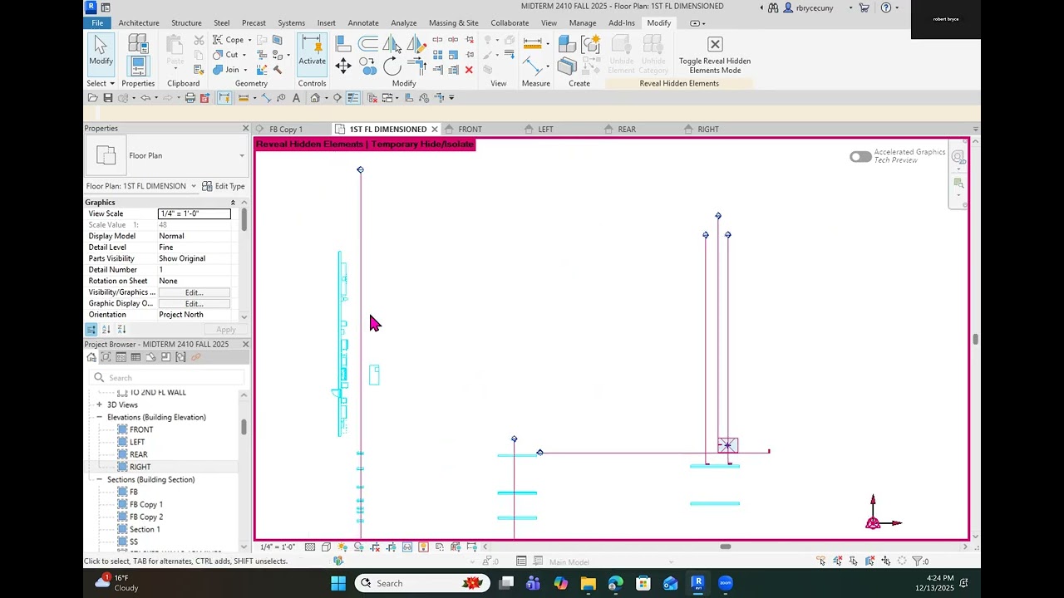Screen dimensions: 1064x598
Task: Click the Mirror Pick Axis tool
Action: (x=392, y=44)
